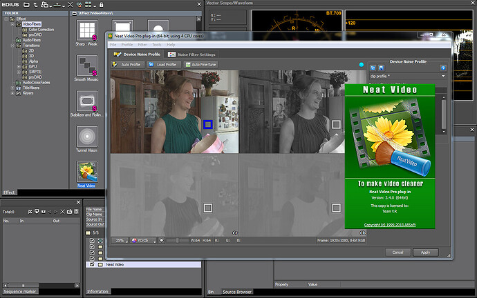The height and width of the screenshot is (298, 477).
Task: Switch to Device Noise Profile tab
Action: pos(137,54)
